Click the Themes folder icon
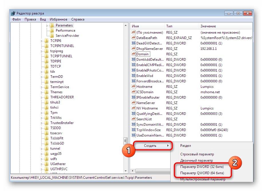 [x=47, y=92]
